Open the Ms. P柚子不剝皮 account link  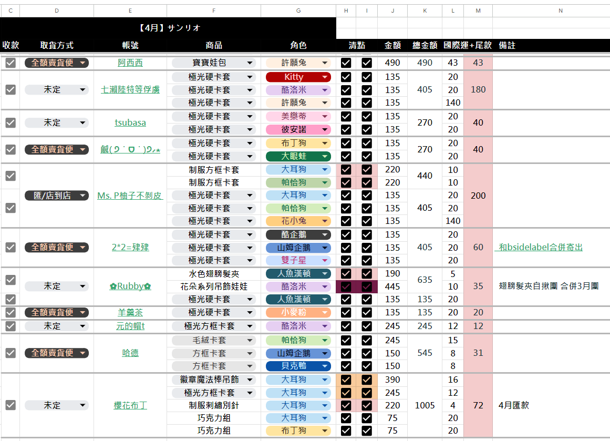coord(130,196)
